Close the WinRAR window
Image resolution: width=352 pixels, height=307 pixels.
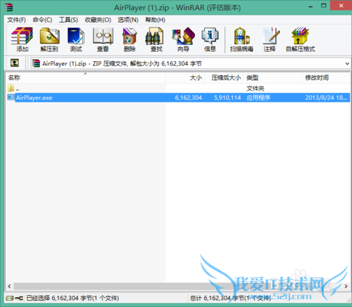coord(341,6)
